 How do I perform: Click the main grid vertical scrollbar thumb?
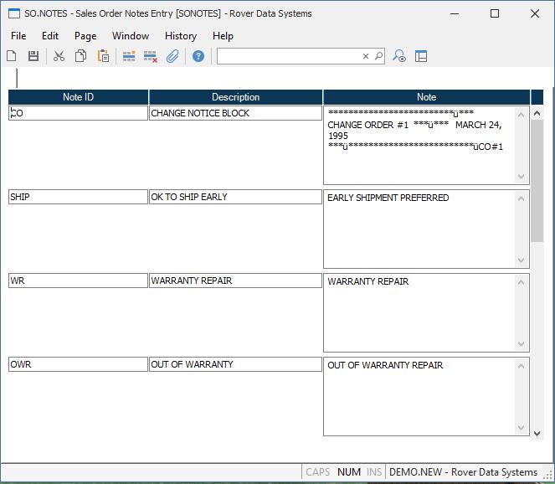(537, 180)
